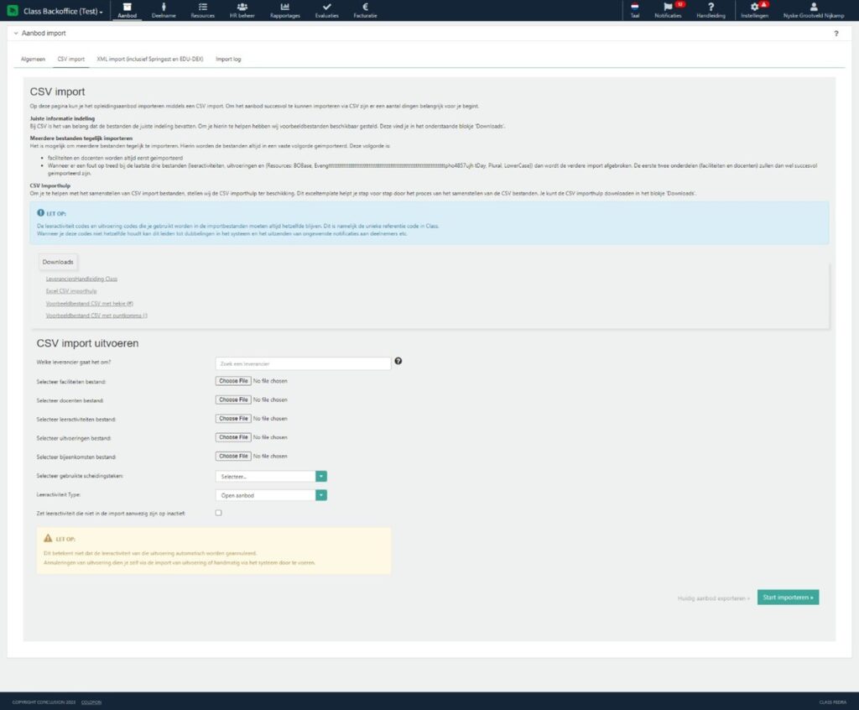859x710 pixels.
Task: Open the Import log tab
Action: (229, 60)
